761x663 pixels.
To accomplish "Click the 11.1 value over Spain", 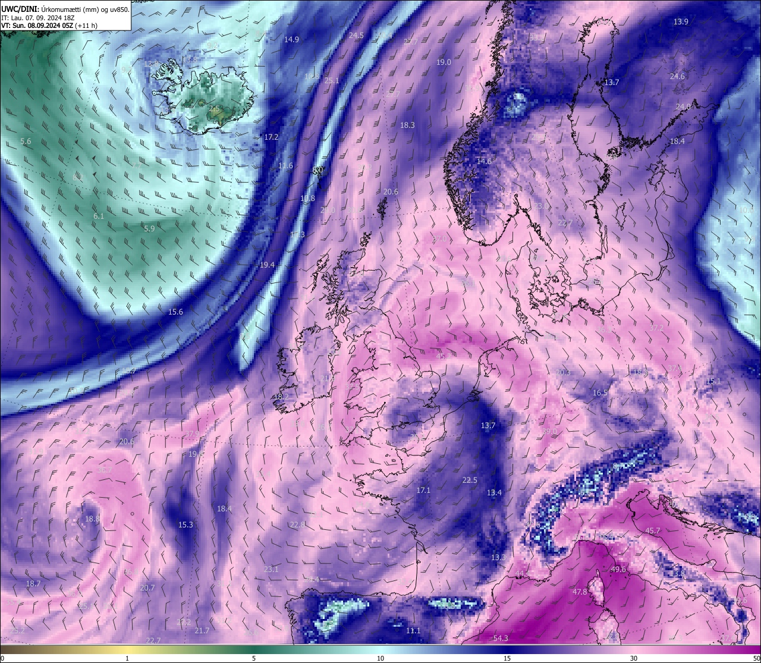I will [413, 631].
